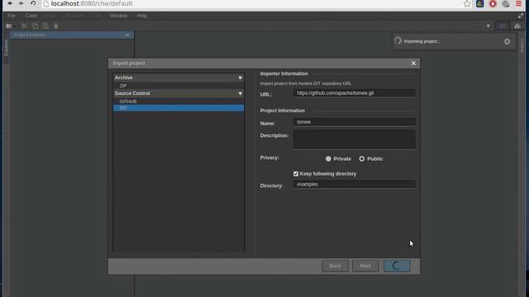Open the Help menu

pos(141,16)
